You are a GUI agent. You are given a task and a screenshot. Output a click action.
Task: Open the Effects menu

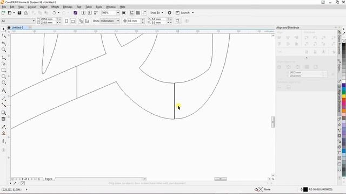[x=55, y=7]
